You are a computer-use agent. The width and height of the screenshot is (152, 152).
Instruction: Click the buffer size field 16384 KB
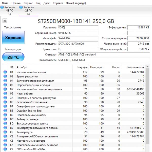139,28
